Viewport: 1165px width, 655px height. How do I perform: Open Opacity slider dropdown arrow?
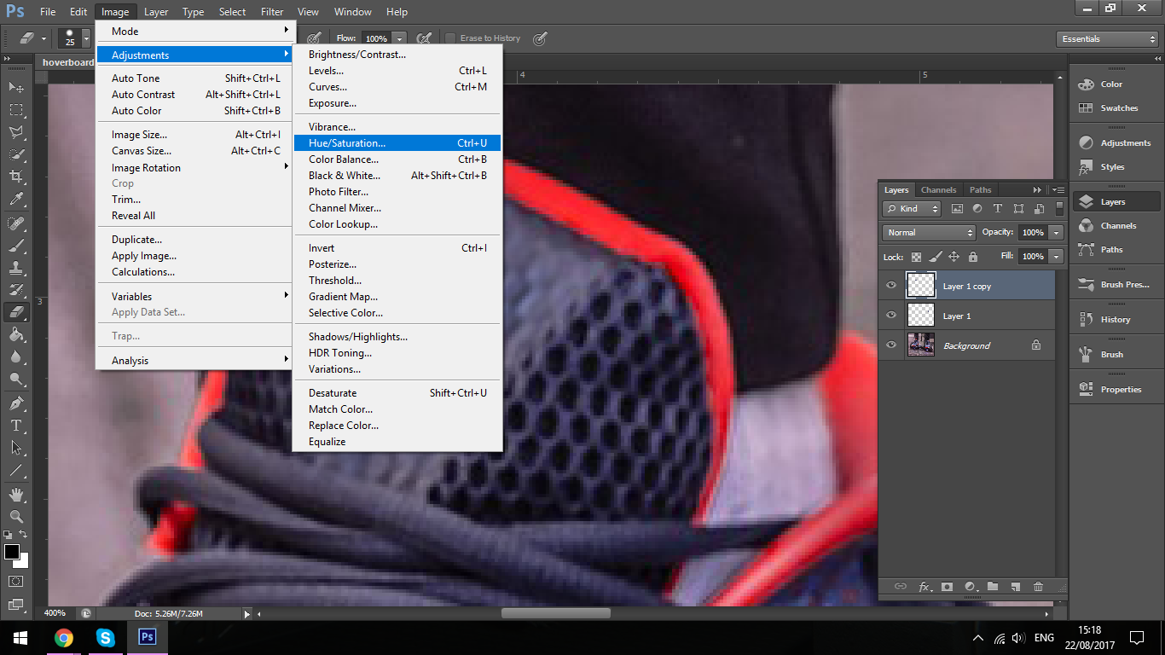coord(1057,232)
